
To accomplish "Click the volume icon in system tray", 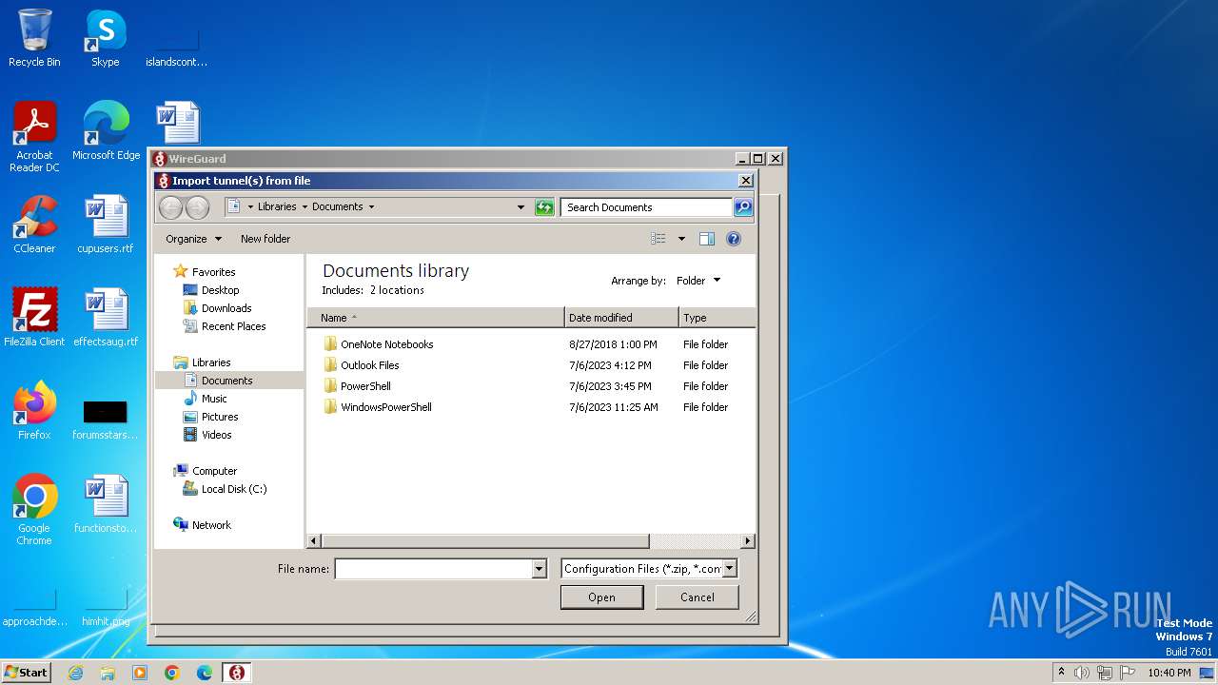I will 1082,673.
